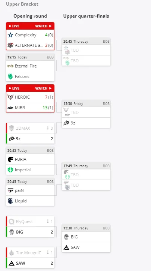Image resolution: width=151 pixels, height=271 pixels.
Task: Click the FURIA panther logo
Action: [x=10, y=159]
